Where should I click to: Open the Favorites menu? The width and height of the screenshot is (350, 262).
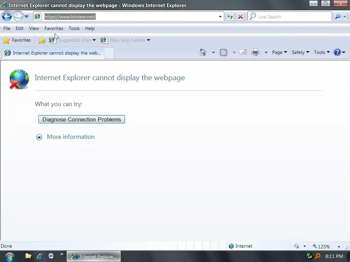[54, 29]
